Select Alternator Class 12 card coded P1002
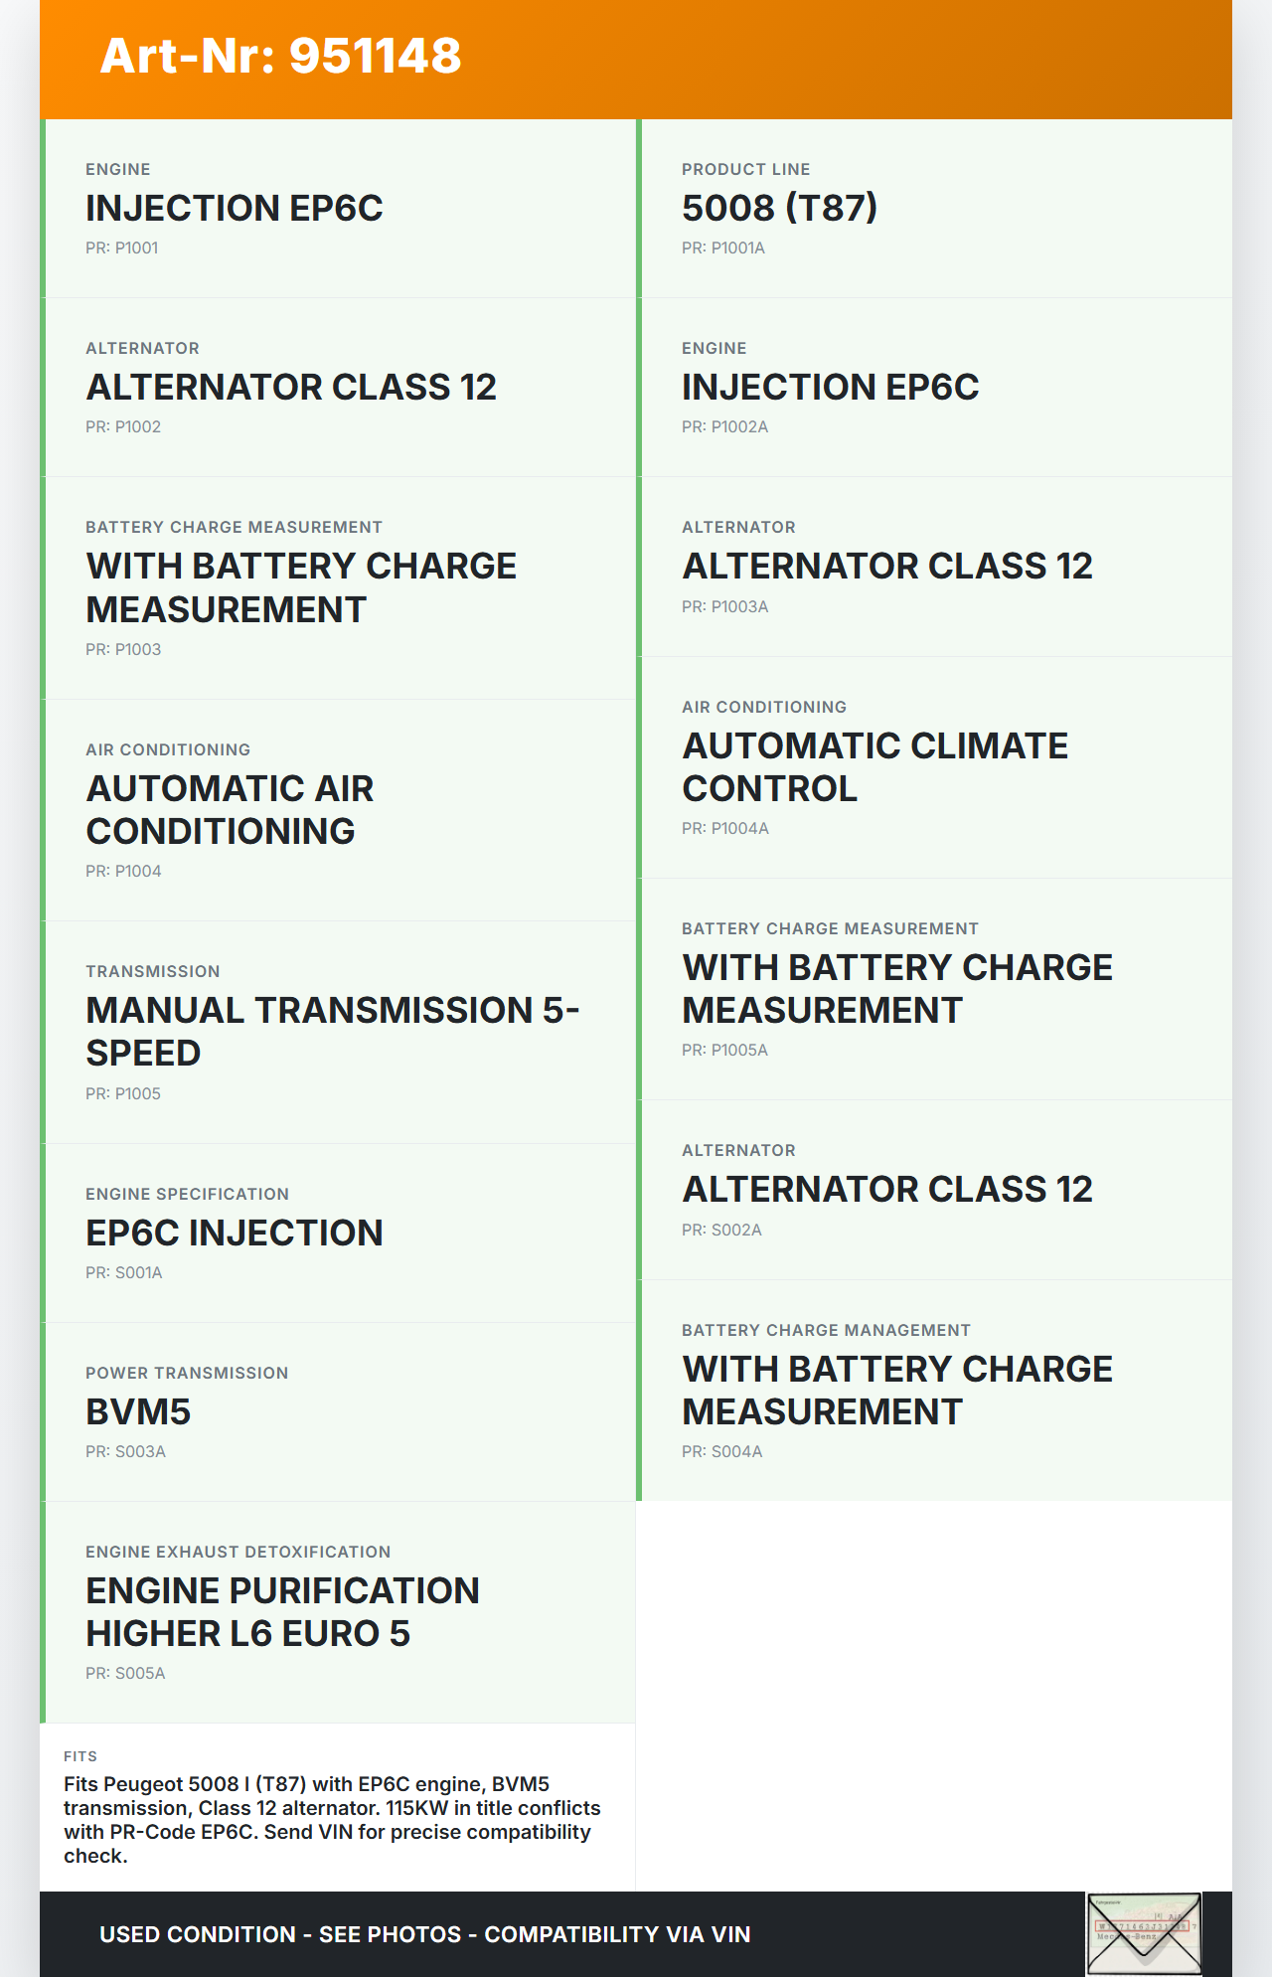The width and height of the screenshot is (1272, 1978). 338,387
